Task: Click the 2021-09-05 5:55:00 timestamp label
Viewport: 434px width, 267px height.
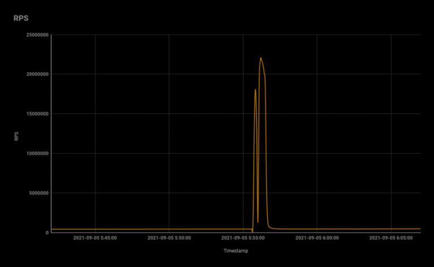Action: tap(243, 238)
